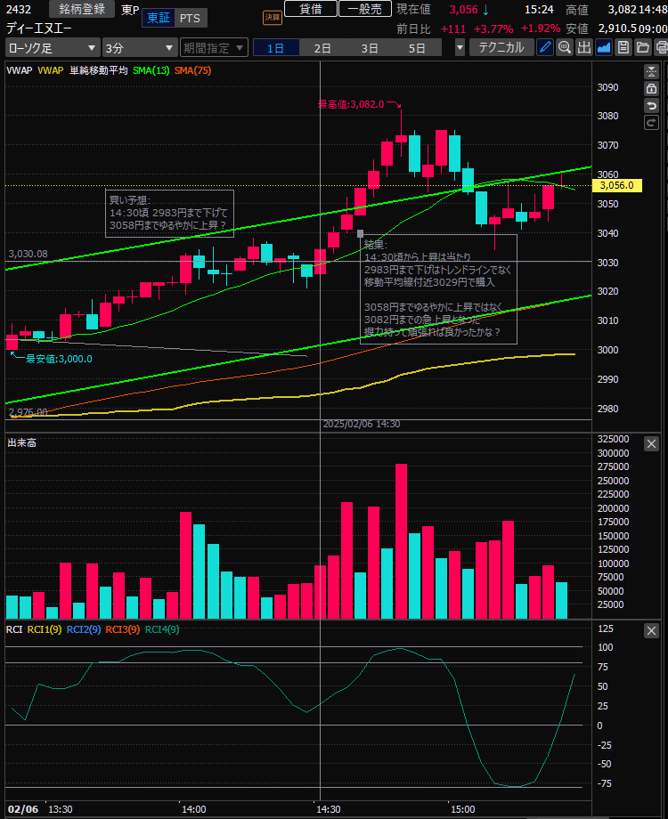Click the undo arrow icon on chart

(651, 105)
